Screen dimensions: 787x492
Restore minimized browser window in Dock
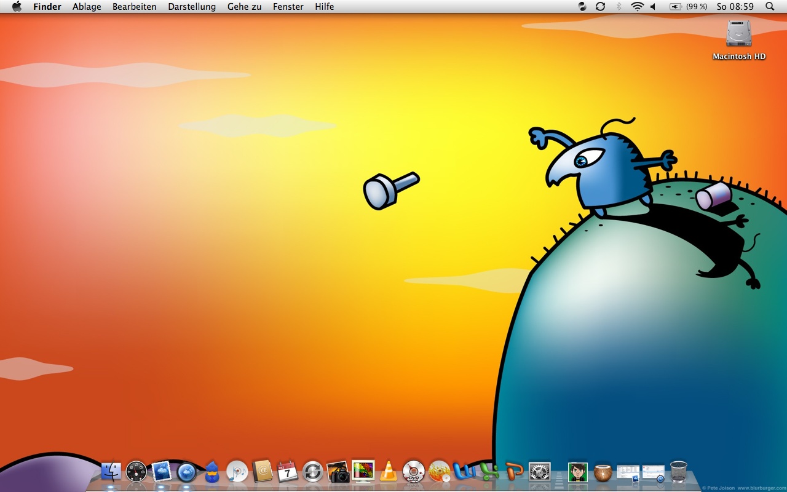[x=654, y=473]
